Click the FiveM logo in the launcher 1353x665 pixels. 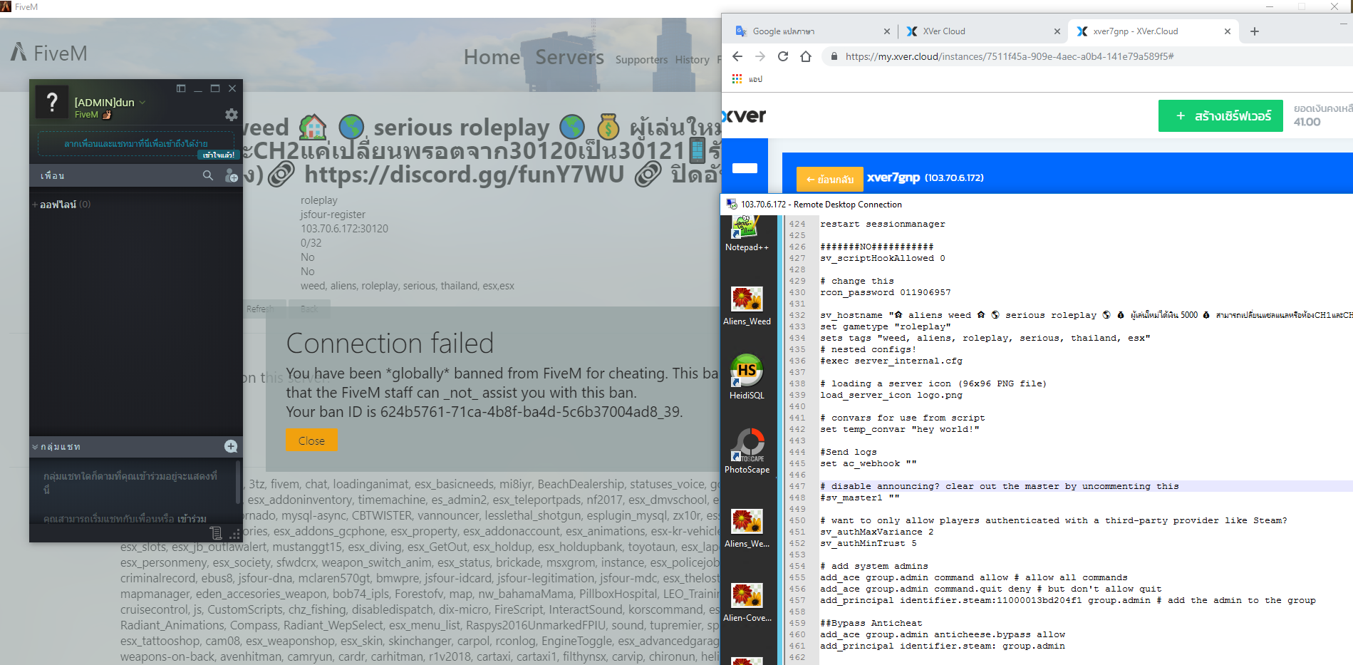pyautogui.click(x=48, y=53)
